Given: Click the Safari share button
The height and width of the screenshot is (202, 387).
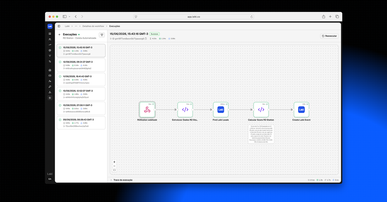Looking at the screenshot, I should click(323, 16).
